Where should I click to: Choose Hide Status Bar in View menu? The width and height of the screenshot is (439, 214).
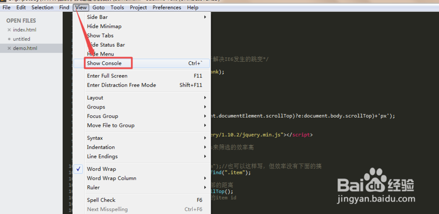pyautogui.click(x=142, y=45)
